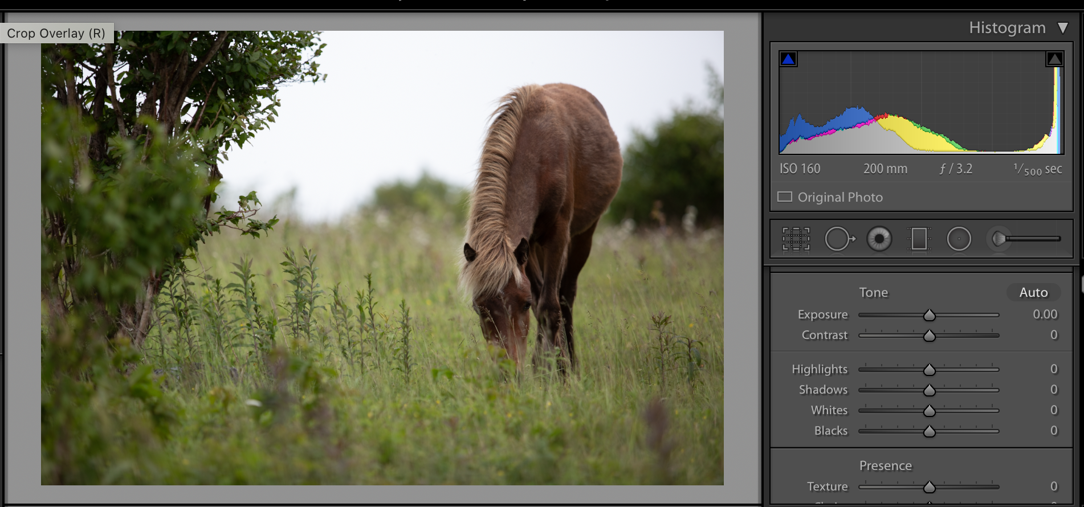
Task: Click the Auto tone button
Action: click(x=1033, y=292)
